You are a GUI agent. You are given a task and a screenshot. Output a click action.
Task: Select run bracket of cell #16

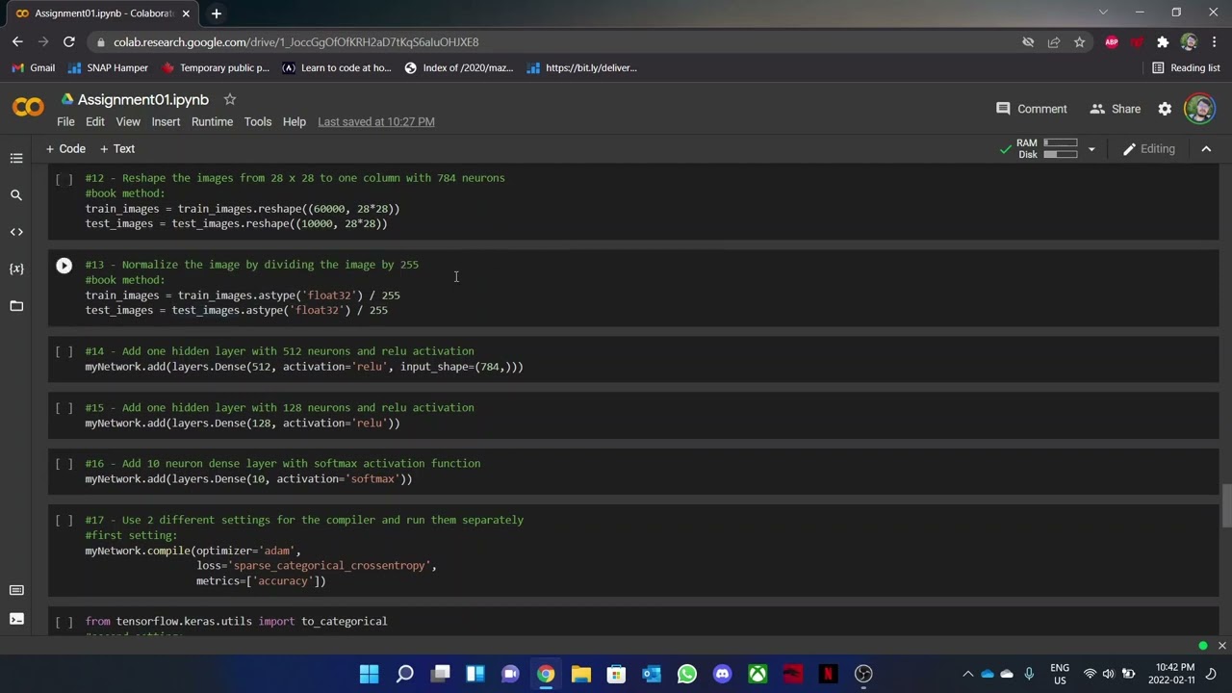coord(64,464)
